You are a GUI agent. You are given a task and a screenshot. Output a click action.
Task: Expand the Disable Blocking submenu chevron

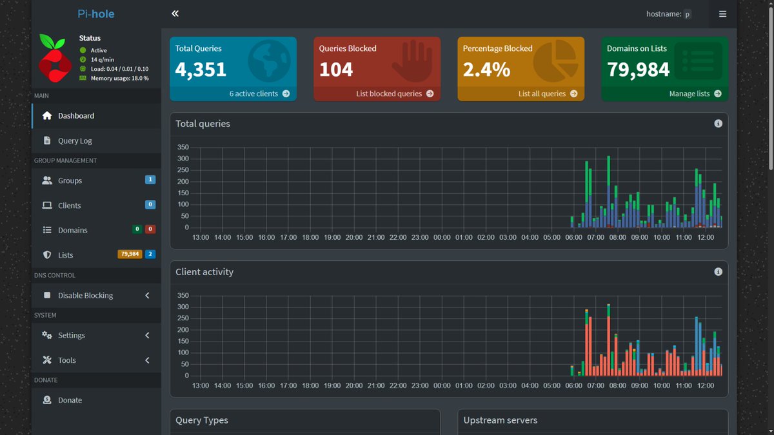point(147,295)
